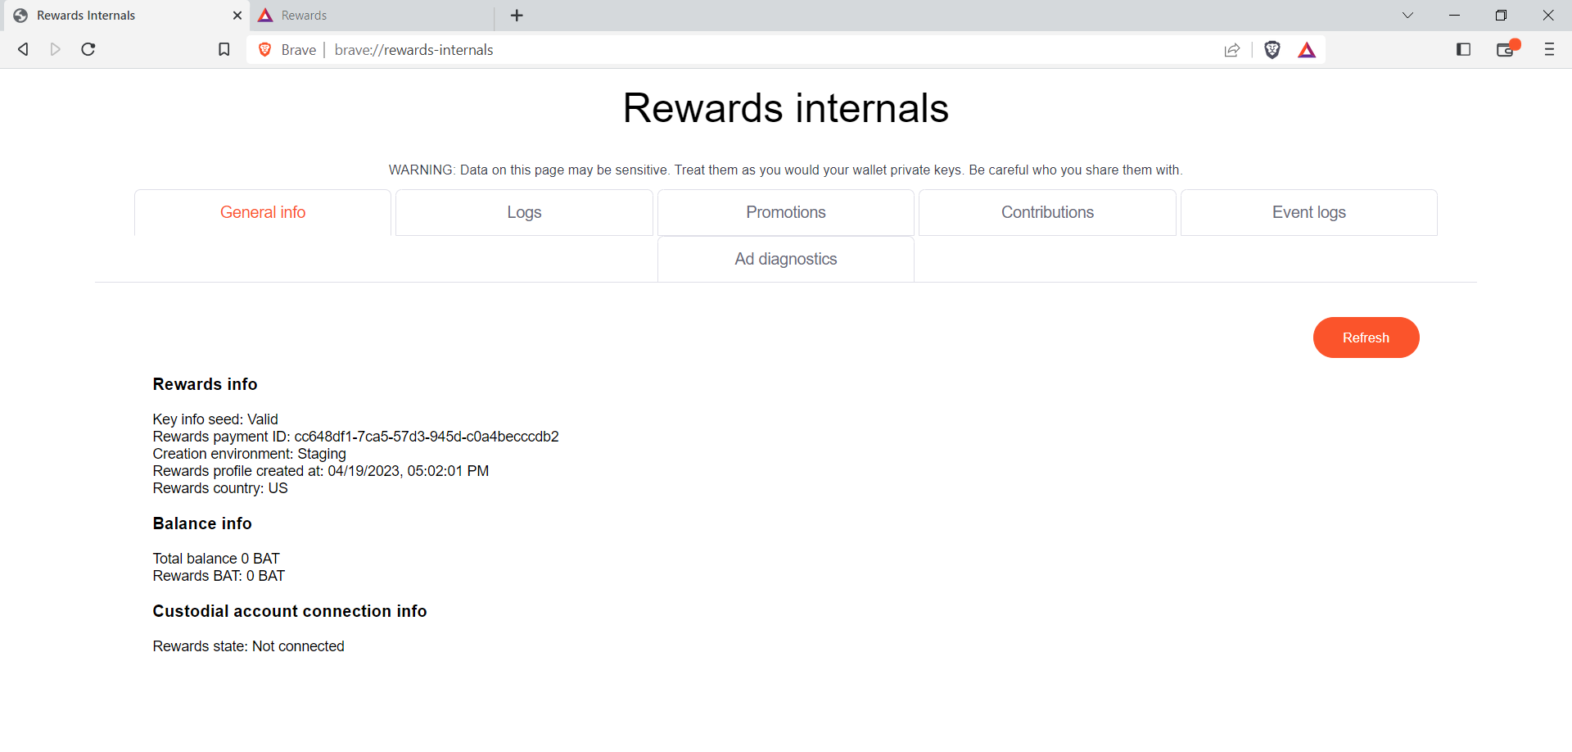This screenshot has width=1572, height=752.
Task: Open the Brave wallet icon
Action: click(x=1506, y=50)
